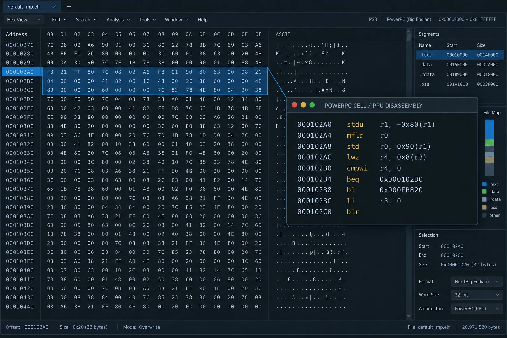Select the .data segment row

(x=460, y=65)
